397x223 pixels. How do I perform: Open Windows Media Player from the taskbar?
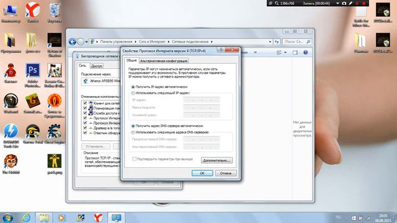coord(61,217)
